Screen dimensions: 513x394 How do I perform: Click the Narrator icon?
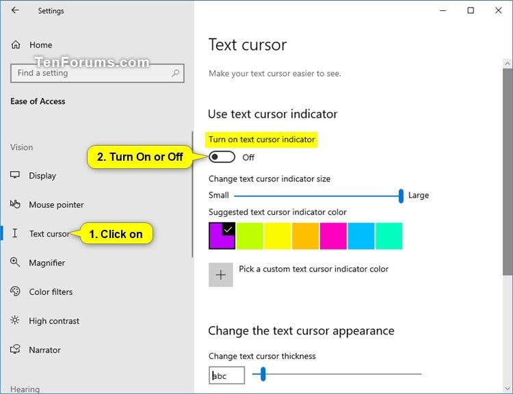click(15, 349)
